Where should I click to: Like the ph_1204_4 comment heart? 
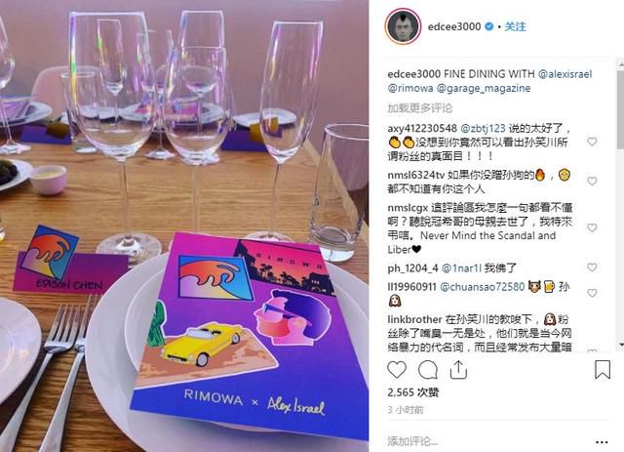tap(592, 267)
